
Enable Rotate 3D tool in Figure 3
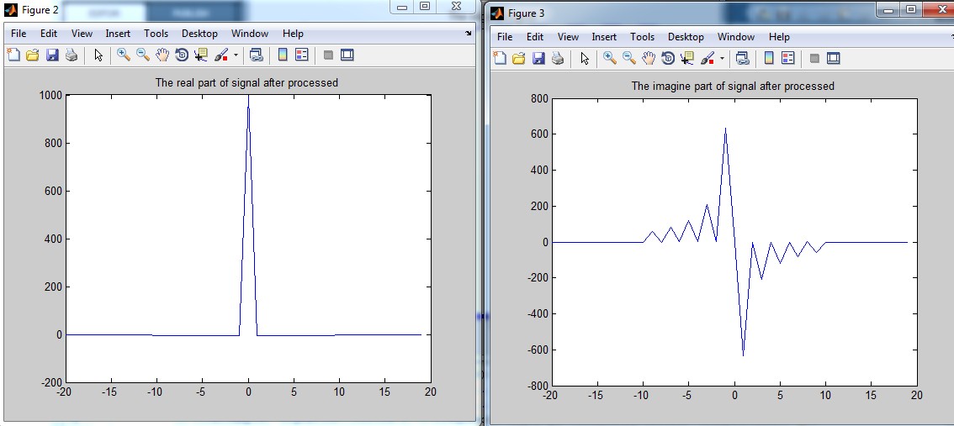(668, 58)
